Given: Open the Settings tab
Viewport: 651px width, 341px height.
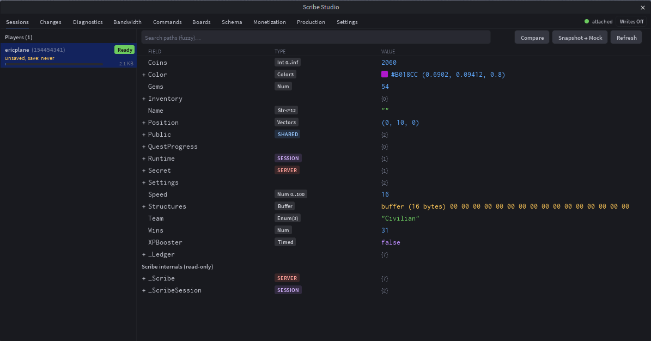Looking at the screenshot, I should tap(347, 22).
